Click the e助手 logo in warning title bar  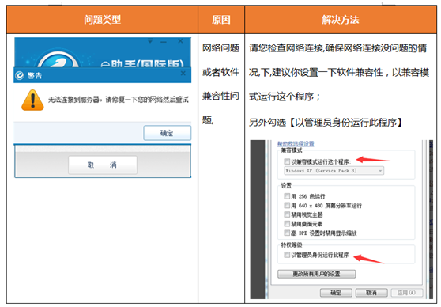20,75
